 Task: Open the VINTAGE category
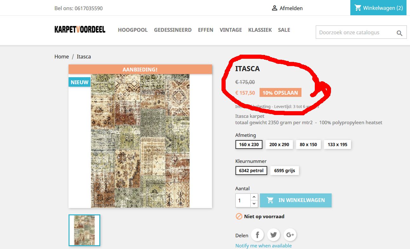(x=231, y=30)
